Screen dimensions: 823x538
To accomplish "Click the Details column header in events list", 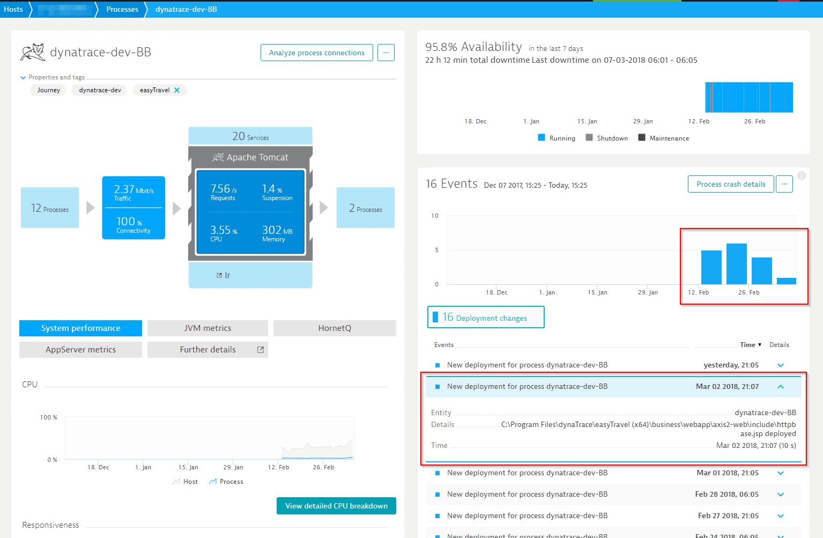I will (779, 345).
